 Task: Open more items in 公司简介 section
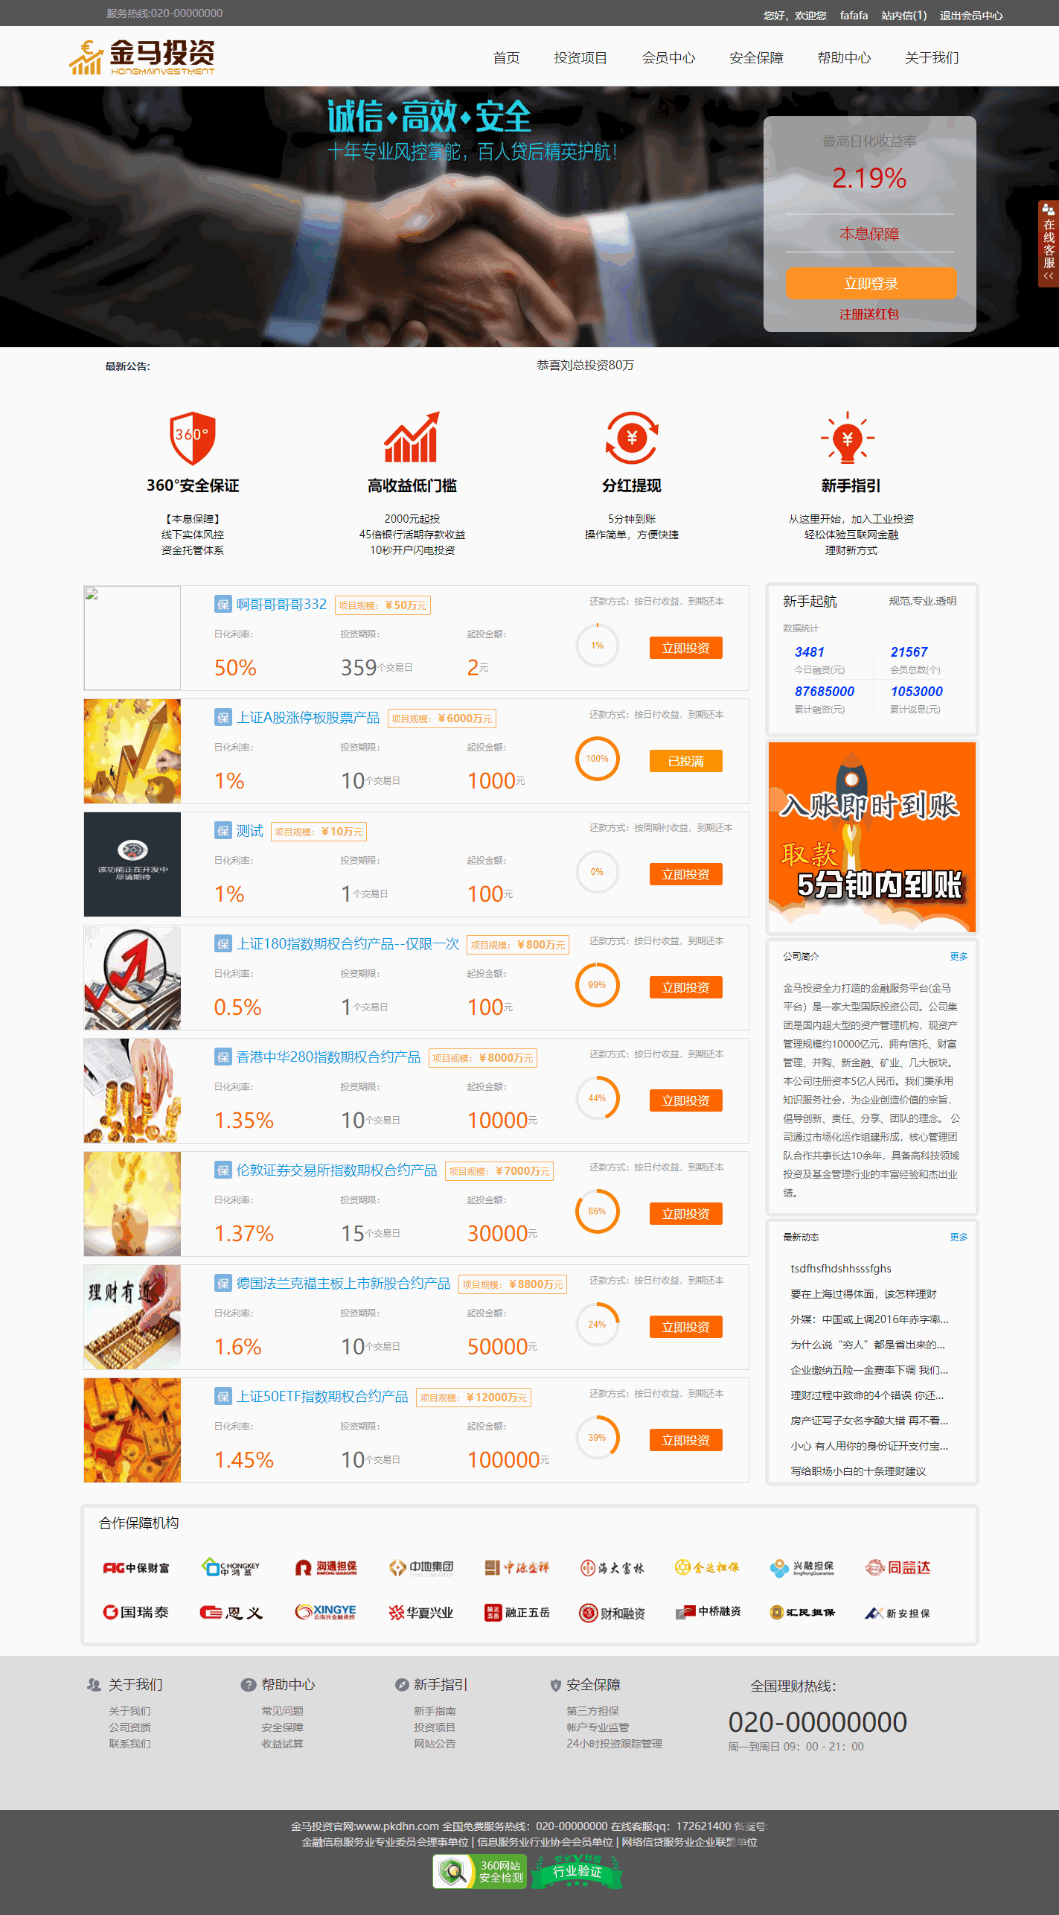(x=959, y=956)
